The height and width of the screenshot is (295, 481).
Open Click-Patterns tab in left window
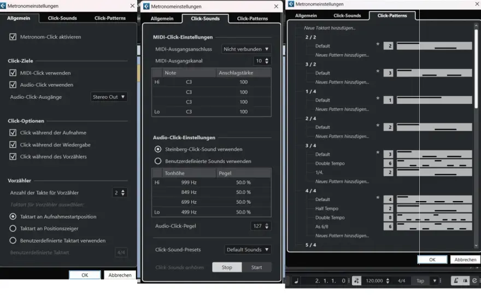coord(110,18)
